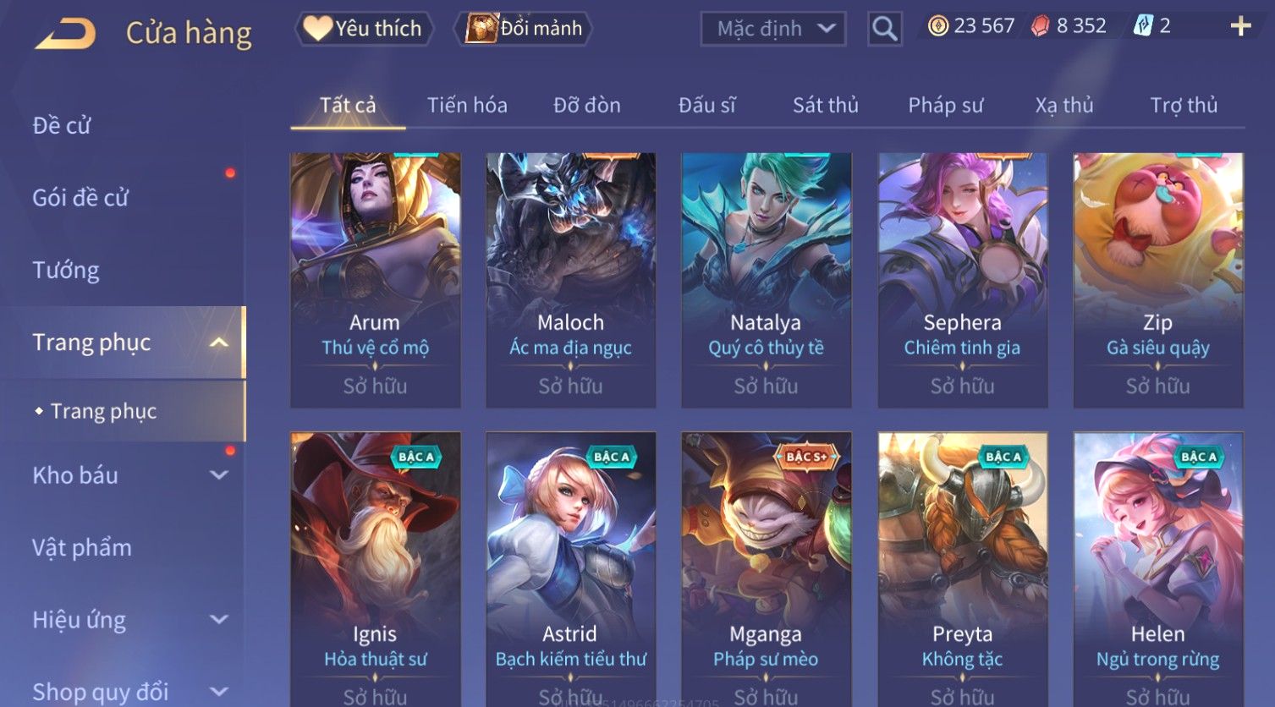Screen dimensions: 1275x707
Task: Select the Trang phục sub-item
Action: (103, 411)
